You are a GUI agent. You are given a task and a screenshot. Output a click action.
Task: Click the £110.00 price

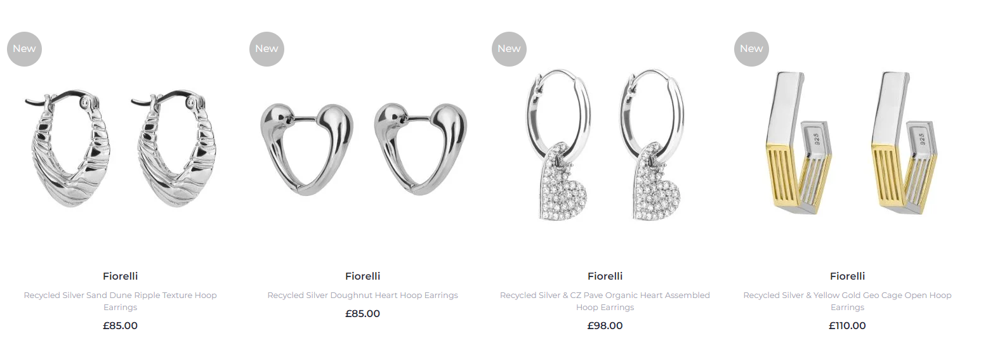847,326
